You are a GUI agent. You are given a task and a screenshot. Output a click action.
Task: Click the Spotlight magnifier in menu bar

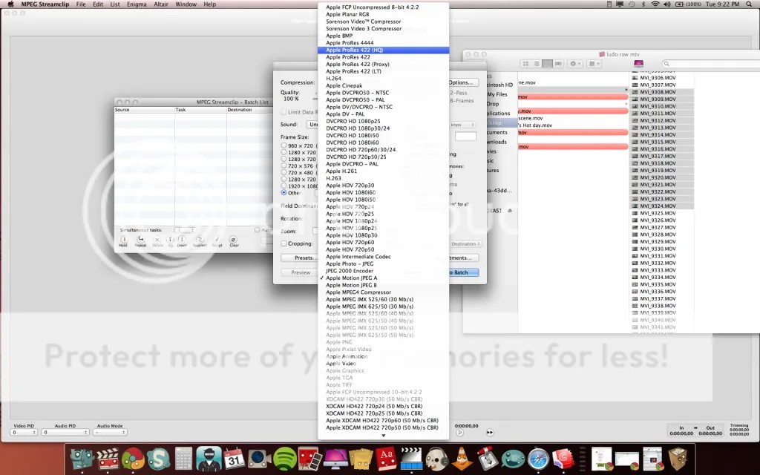750,4
